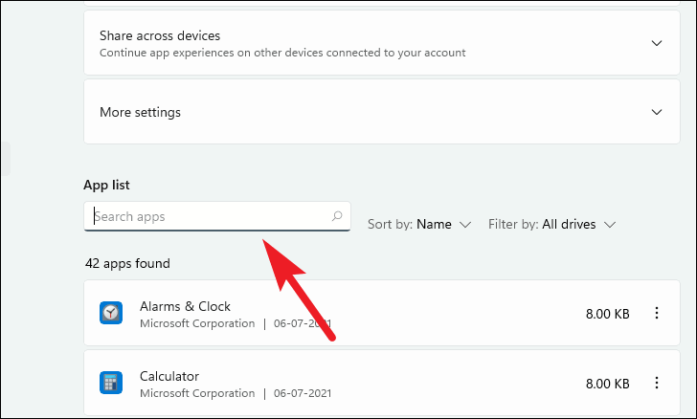Click the More settings label
The image size is (697, 419).
click(x=140, y=112)
